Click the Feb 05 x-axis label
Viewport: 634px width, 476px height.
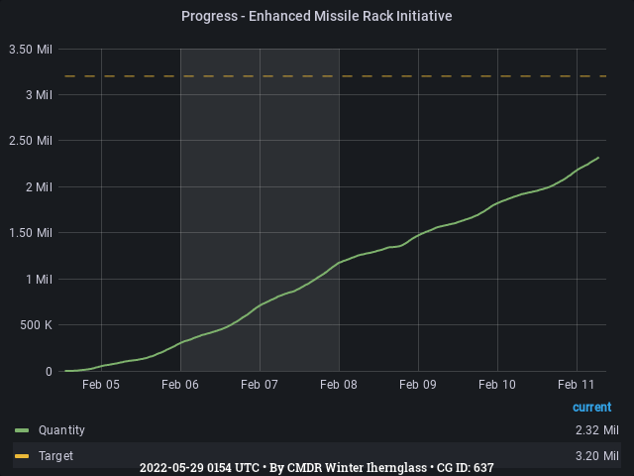click(101, 385)
